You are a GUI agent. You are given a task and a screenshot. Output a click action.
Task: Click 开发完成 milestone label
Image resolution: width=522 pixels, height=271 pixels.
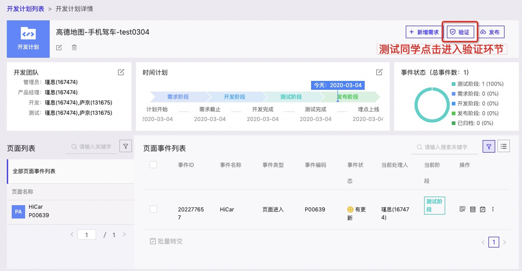click(x=263, y=110)
